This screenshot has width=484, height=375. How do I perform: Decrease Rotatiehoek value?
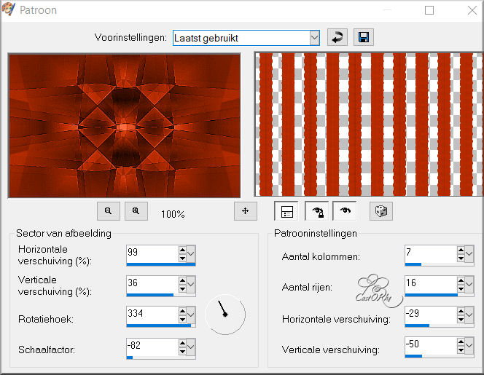[x=182, y=319]
